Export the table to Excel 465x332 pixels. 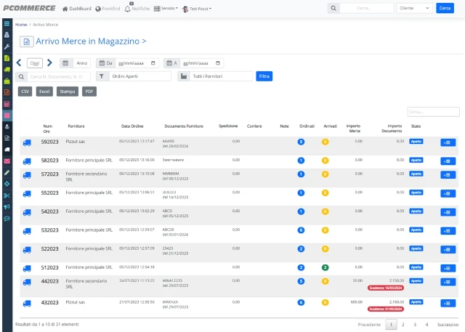click(x=44, y=92)
